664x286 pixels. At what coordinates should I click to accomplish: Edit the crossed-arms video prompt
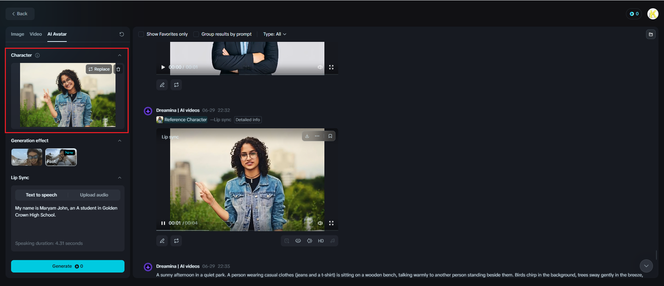click(162, 85)
